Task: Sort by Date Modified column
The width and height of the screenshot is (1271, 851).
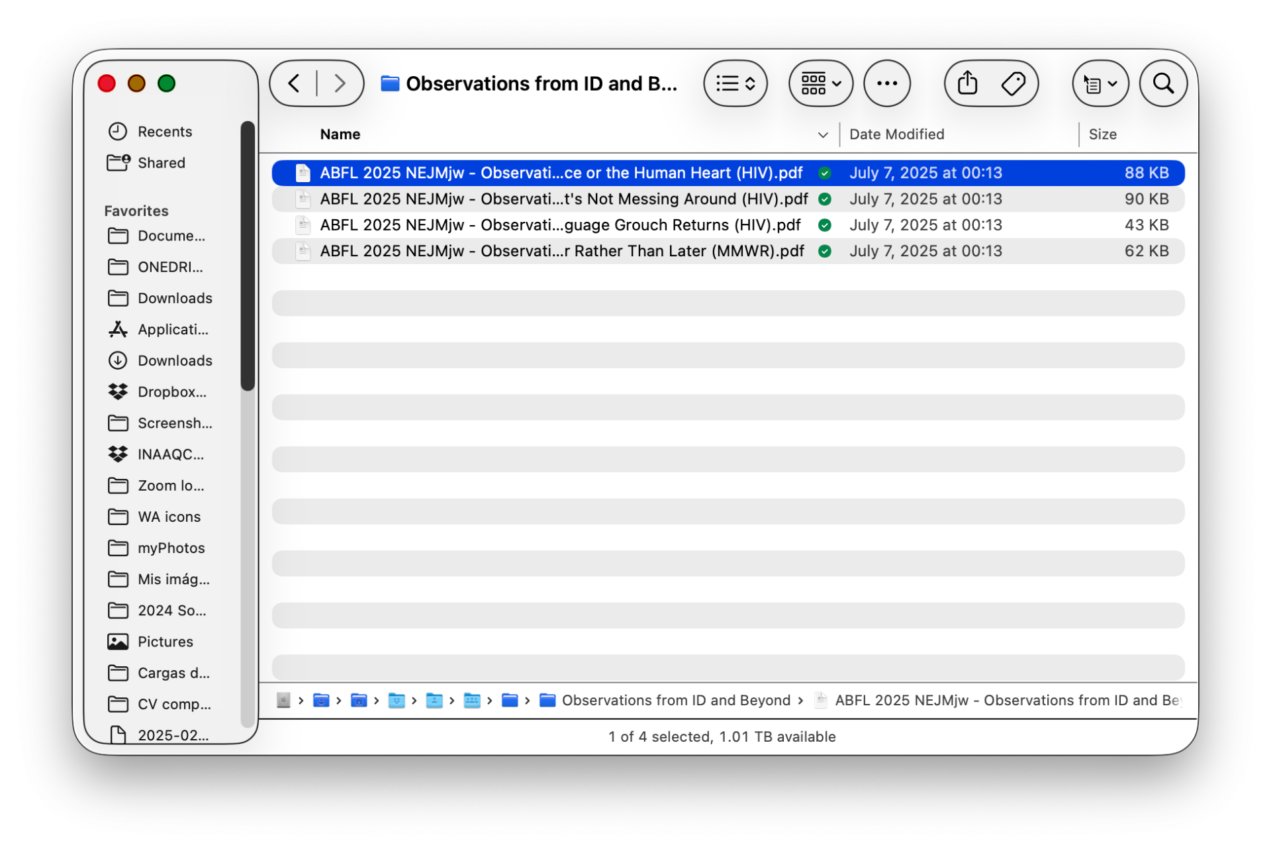Action: click(896, 134)
